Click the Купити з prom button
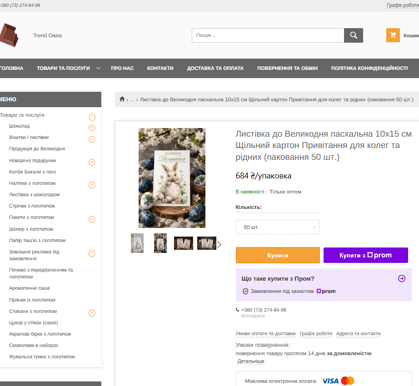 point(365,255)
